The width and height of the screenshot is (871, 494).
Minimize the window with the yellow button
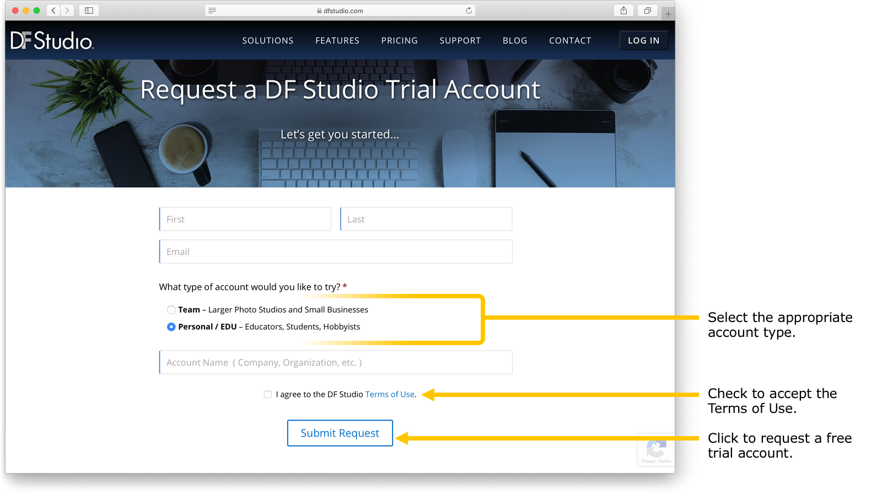pos(26,10)
